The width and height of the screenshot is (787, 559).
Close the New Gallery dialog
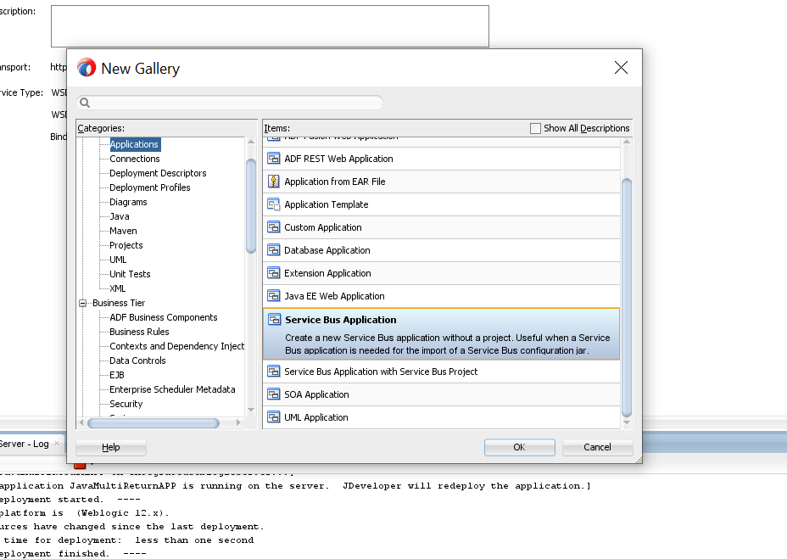pyautogui.click(x=621, y=68)
